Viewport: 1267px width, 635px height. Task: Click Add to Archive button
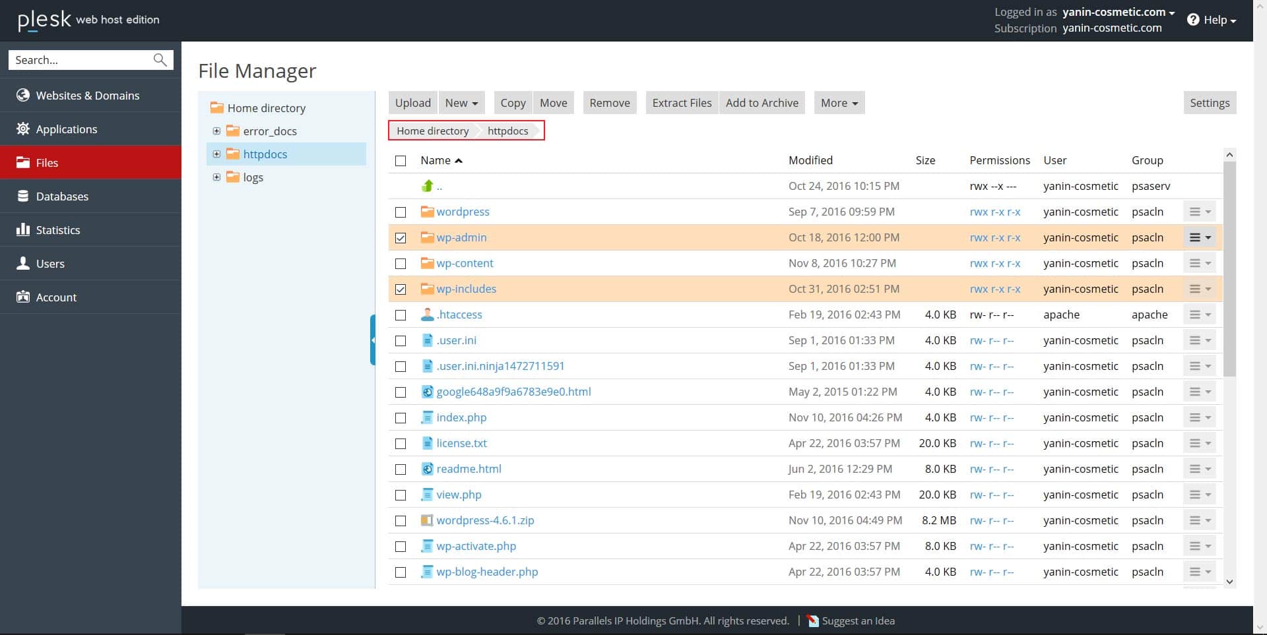(x=762, y=103)
